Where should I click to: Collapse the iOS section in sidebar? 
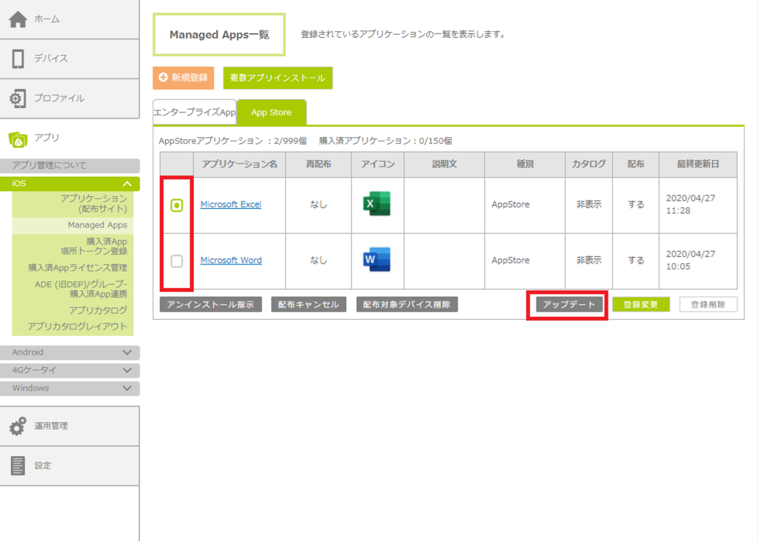(127, 184)
